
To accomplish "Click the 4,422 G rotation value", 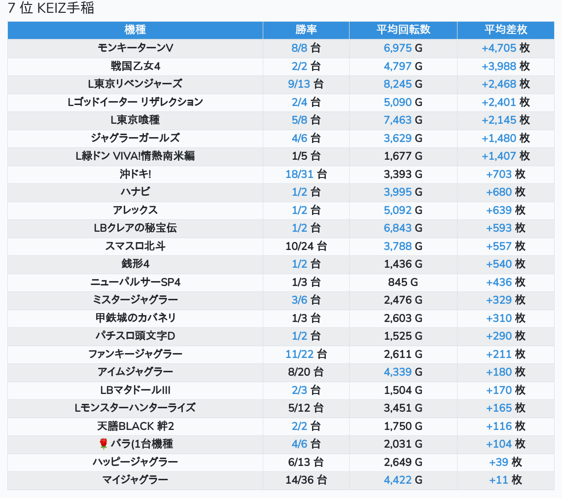I will (x=403, y=480).
